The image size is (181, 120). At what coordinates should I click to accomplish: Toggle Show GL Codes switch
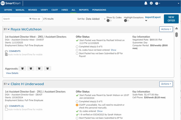109,20
